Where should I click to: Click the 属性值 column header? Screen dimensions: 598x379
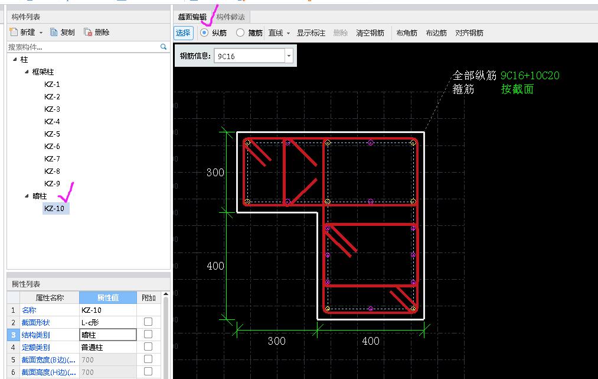[108, 297]
